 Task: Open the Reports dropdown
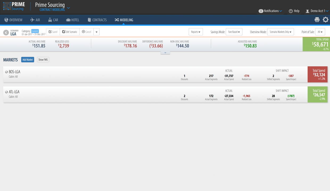(196, 32)
